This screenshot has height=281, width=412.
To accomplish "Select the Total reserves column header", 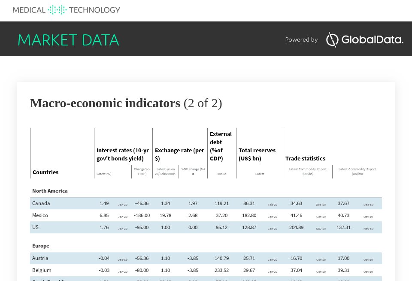I will (x=257, y=154).
